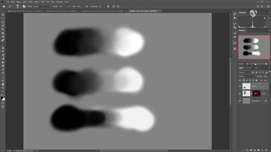Image resolution: width=271 pixels, height=152 pixels.
Task: Open the layer blend mode dropdown
Action: (x=247, y=76)
